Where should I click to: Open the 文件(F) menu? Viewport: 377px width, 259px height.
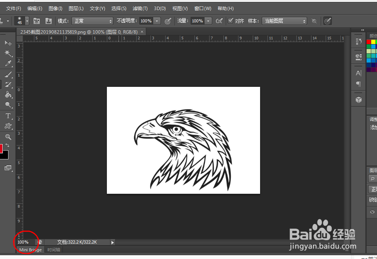pyautogui.click(x=14, y=8)
